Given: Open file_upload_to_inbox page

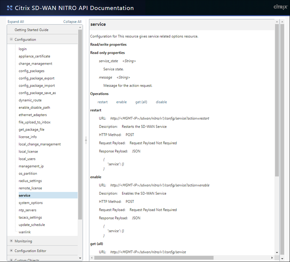Looking at the screenshot, I should pyautogui.click(x=34, y=122).
